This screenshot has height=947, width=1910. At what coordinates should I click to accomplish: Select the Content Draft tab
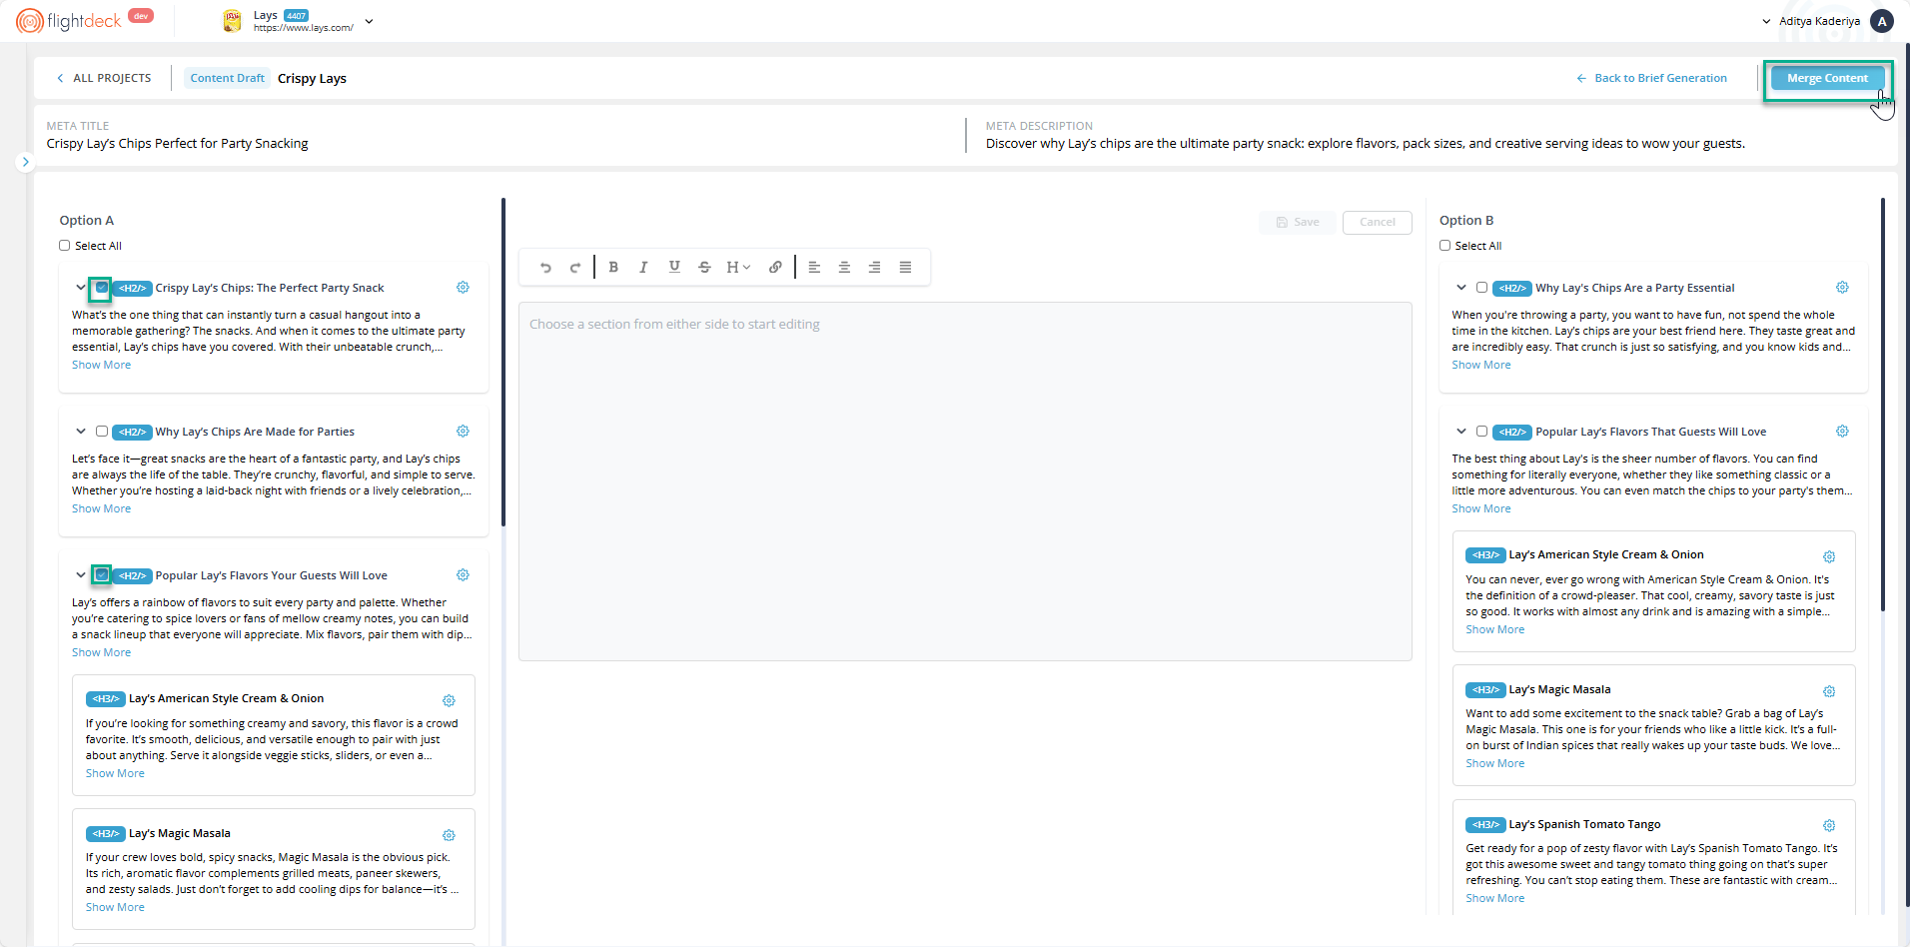228,78
